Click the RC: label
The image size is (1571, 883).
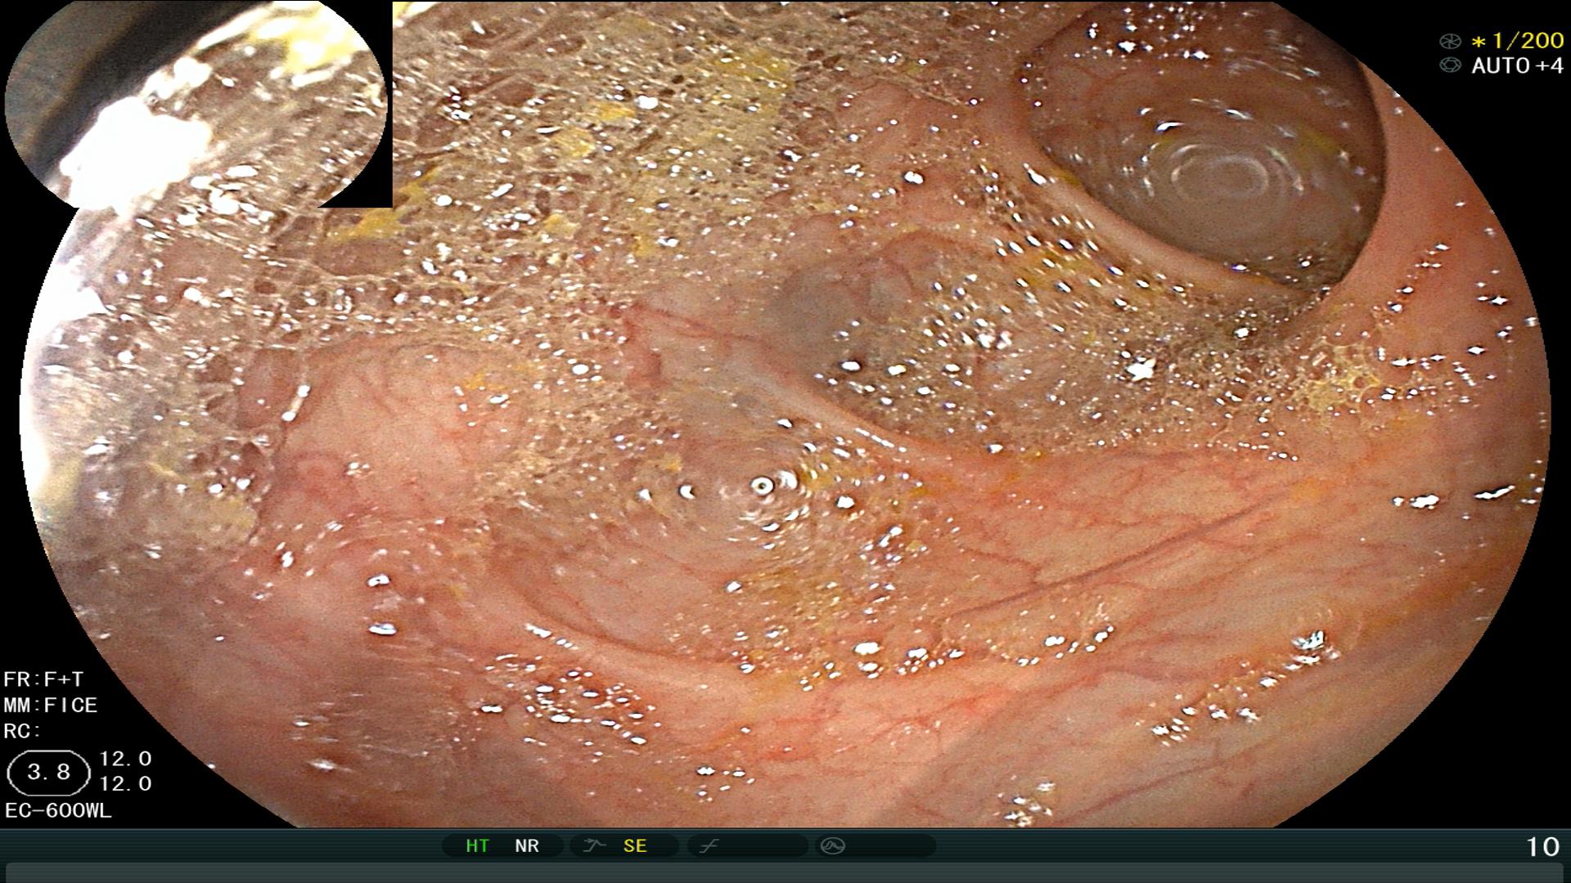pyautogui.click(x=22, y=731)
